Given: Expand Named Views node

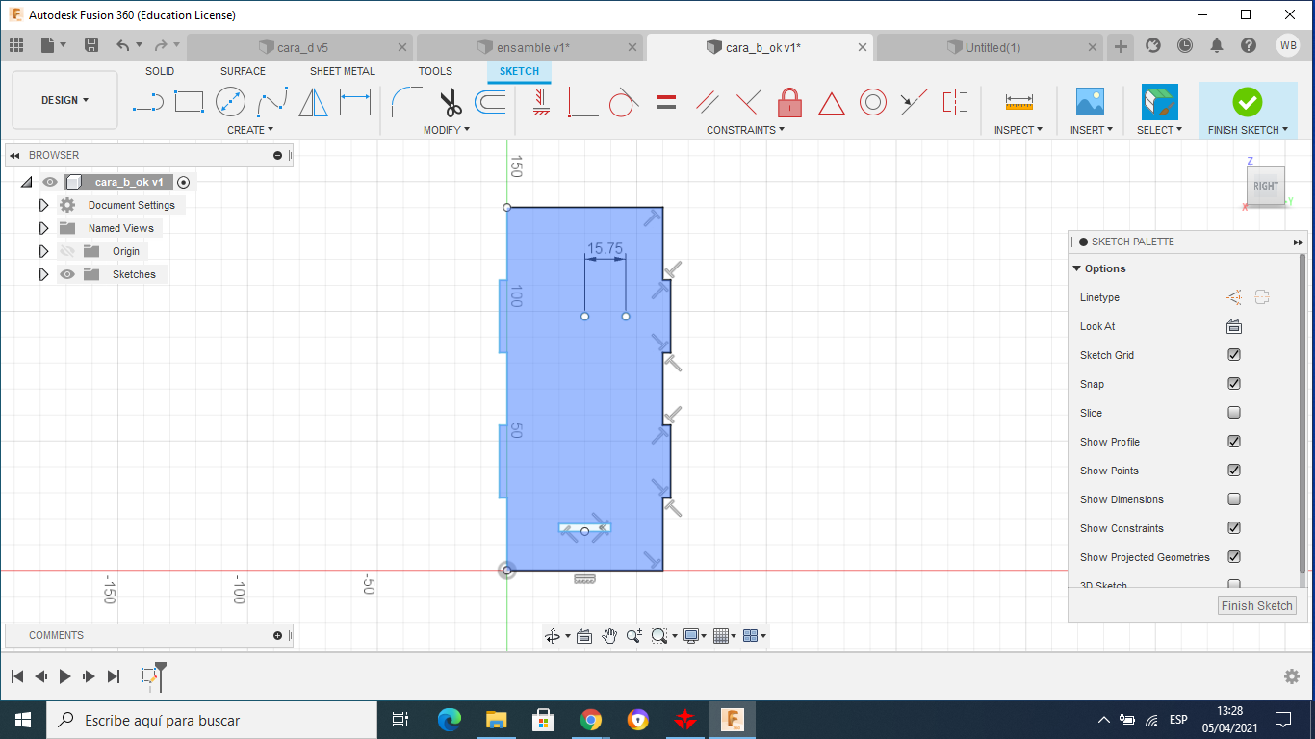Looking at the screenshot, I should 43,228.
